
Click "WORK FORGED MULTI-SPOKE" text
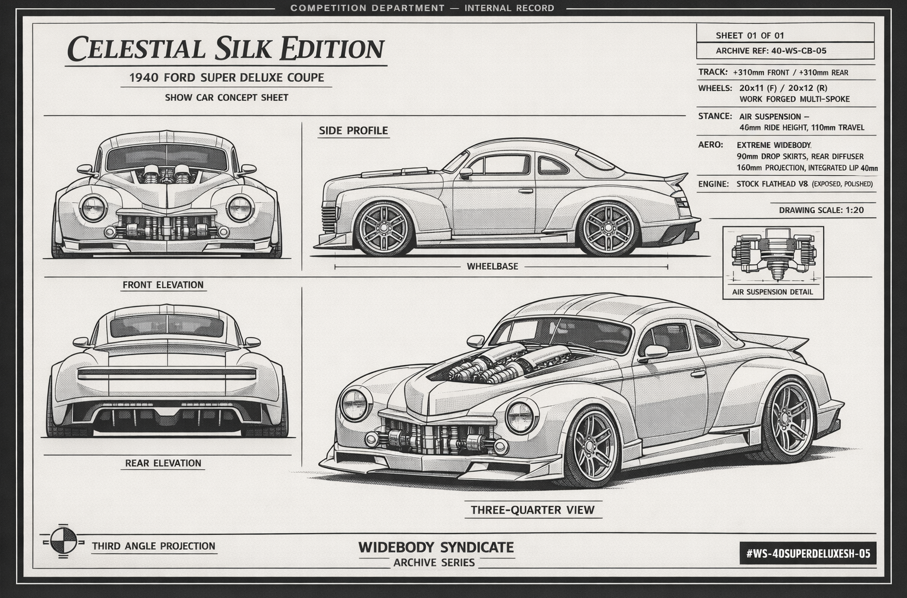(x=795, y=99)
